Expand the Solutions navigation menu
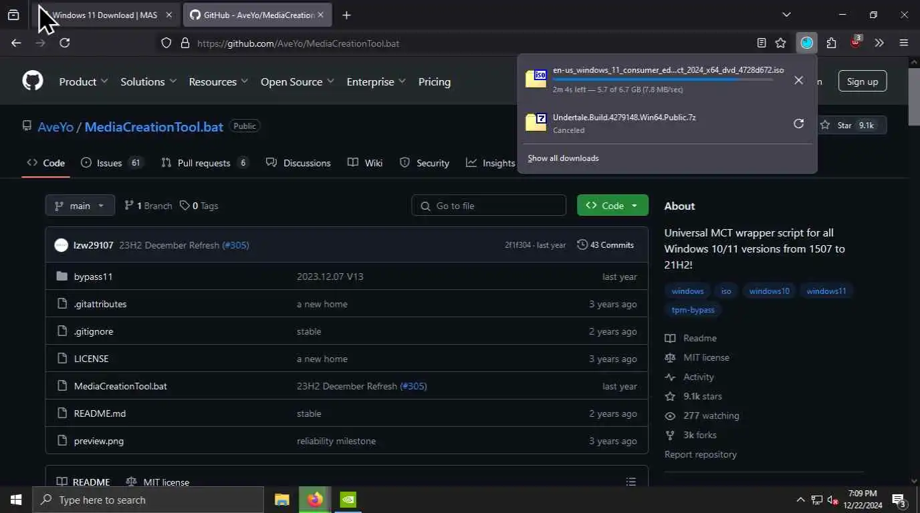Viewport: 920px width, 513px height. 148,81
